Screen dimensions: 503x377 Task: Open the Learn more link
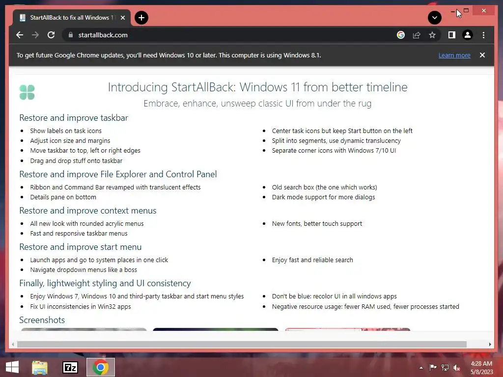coord(454,55)
